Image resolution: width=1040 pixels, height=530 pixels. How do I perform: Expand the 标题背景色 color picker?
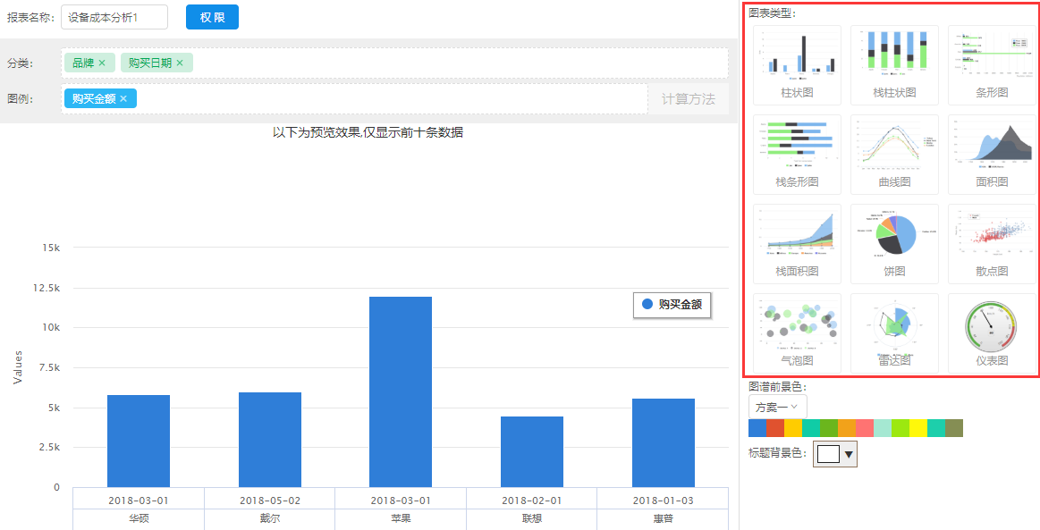[x=835, y=454]
